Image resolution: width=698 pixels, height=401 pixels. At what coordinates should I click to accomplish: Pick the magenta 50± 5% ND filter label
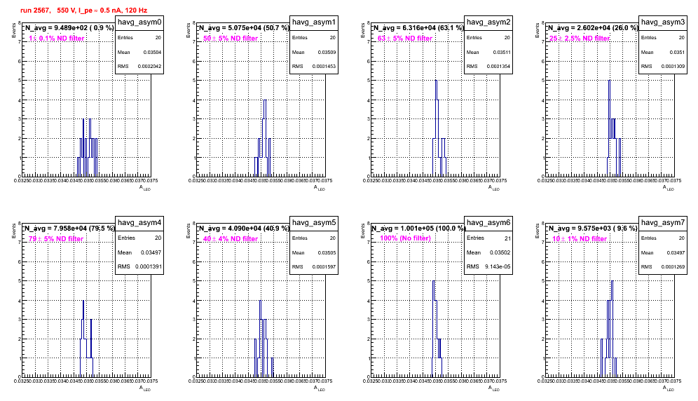(231, 39)
